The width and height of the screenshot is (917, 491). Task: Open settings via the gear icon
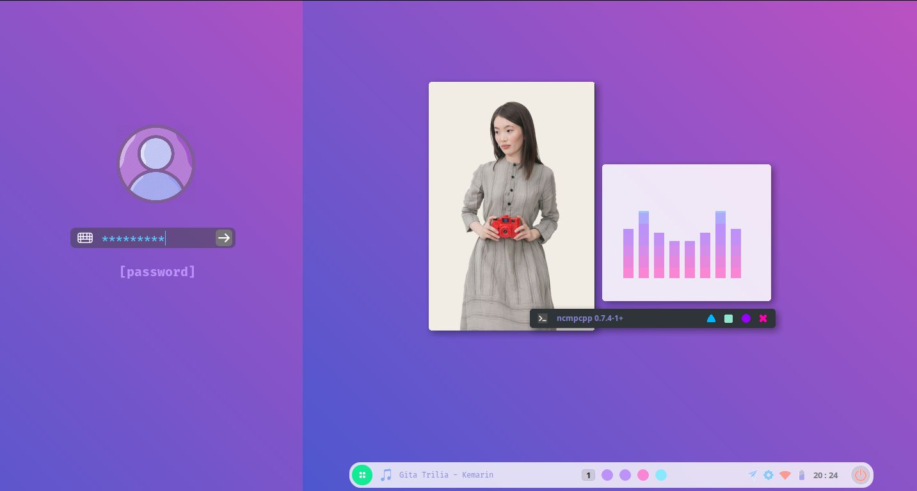click(769, 475)
